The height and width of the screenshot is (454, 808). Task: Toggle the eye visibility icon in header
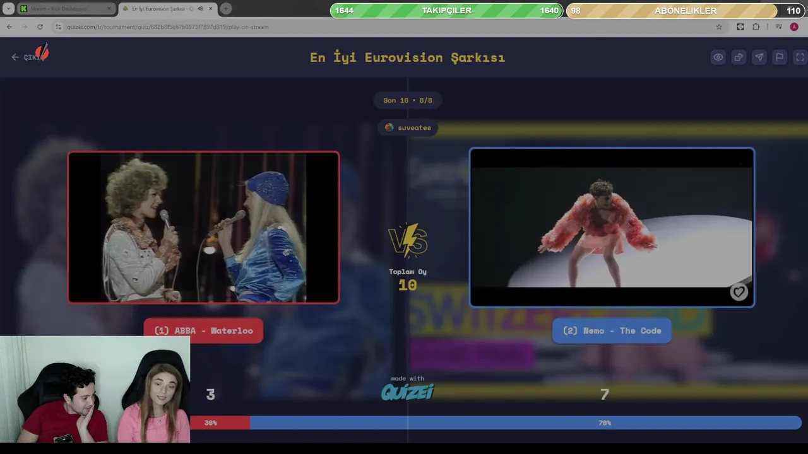pos(718,57)
